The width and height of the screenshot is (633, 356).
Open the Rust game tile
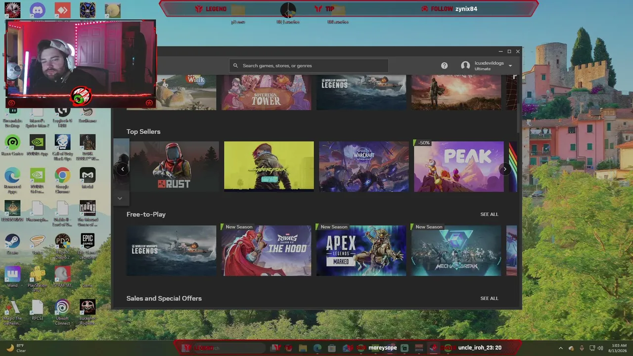[x=174, y=167]
